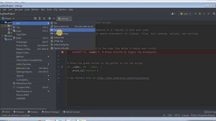Open the Python Console tool window
The image size is (216, 121).
coord(71,112)
